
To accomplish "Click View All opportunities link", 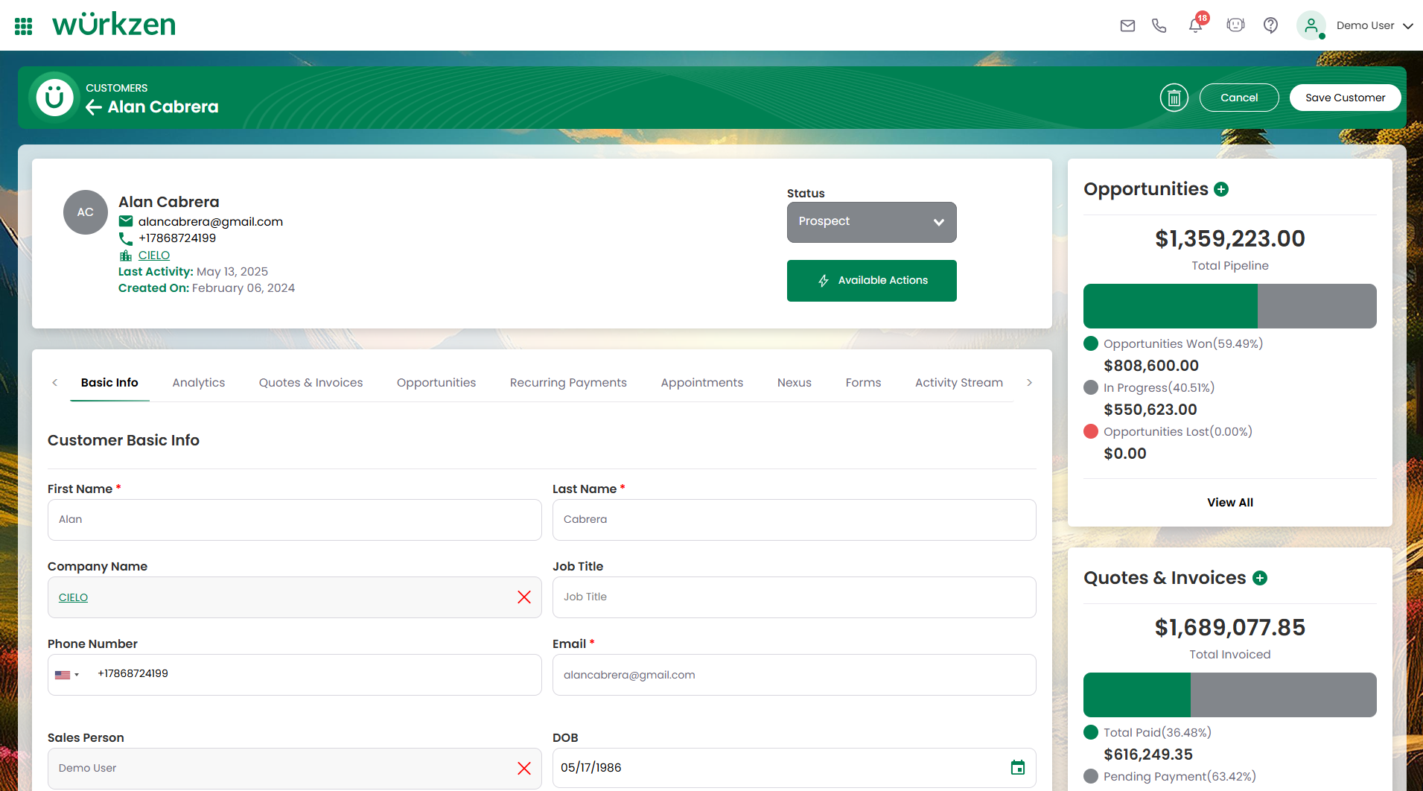I will point(1229,503).
